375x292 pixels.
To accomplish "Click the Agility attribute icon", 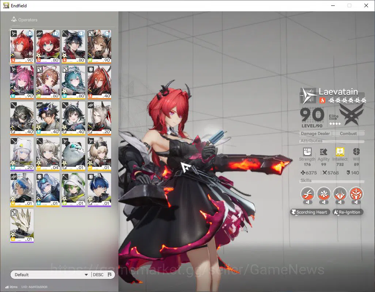I will tap(323, 152).
